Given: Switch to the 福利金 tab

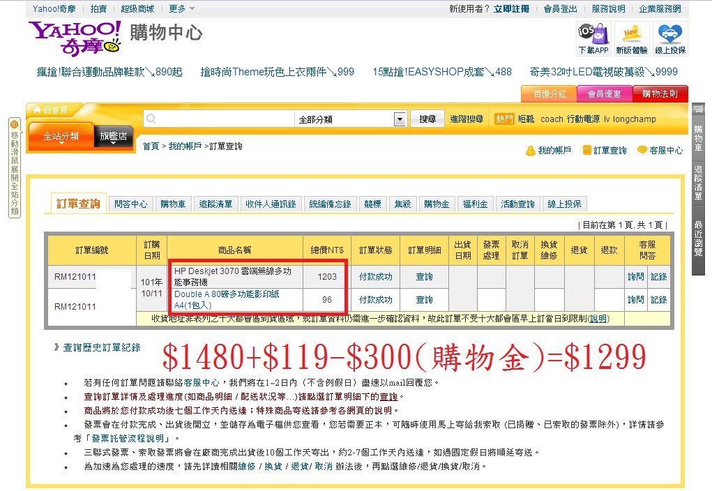Looking at the screenshot, I should pos(476,204).
